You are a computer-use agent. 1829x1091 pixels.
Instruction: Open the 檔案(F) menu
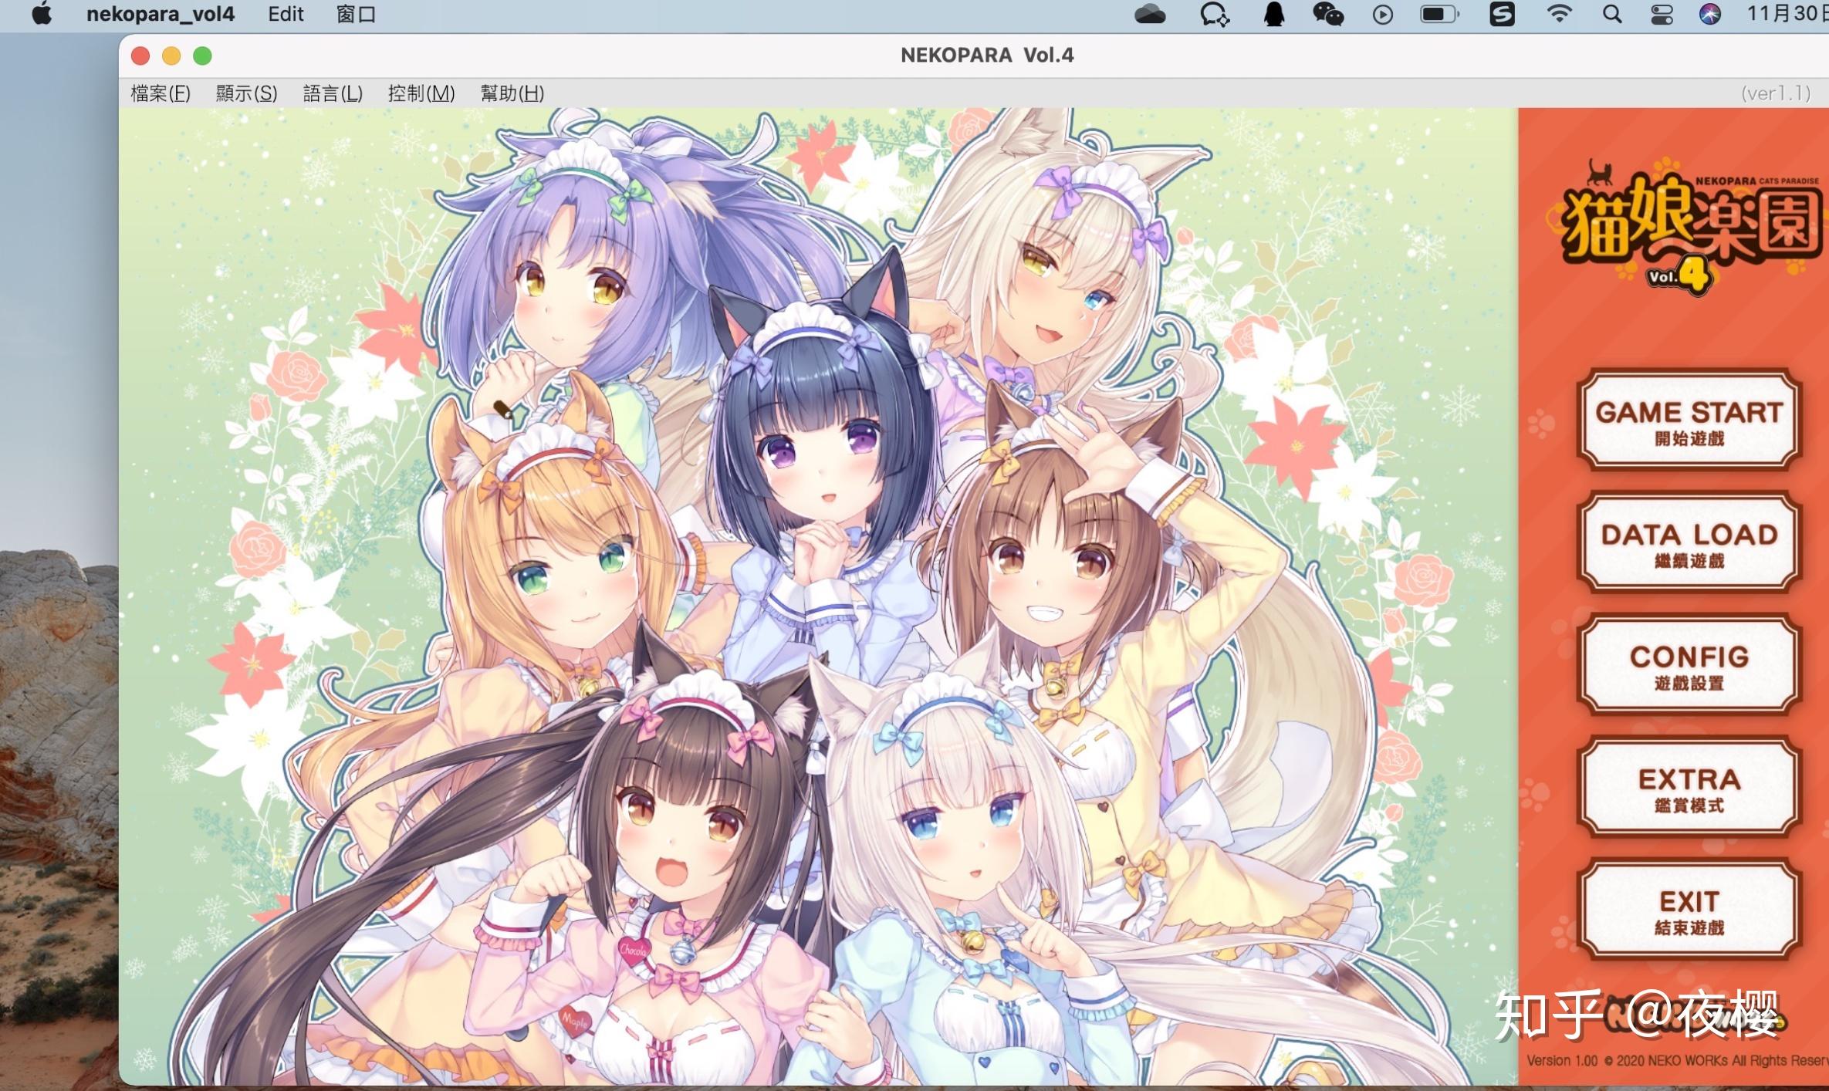[x=161, y=93]
